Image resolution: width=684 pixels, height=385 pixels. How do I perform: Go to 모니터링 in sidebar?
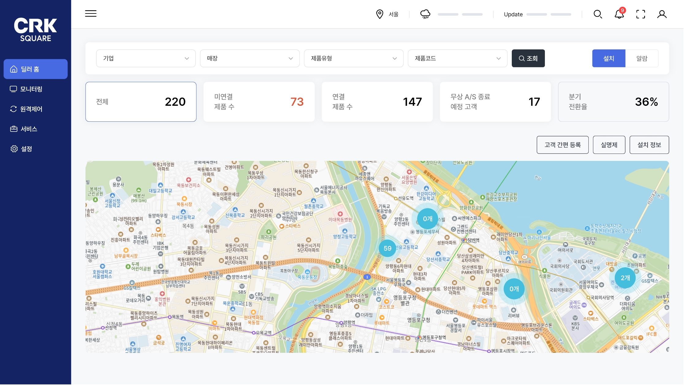click(31, 89)
